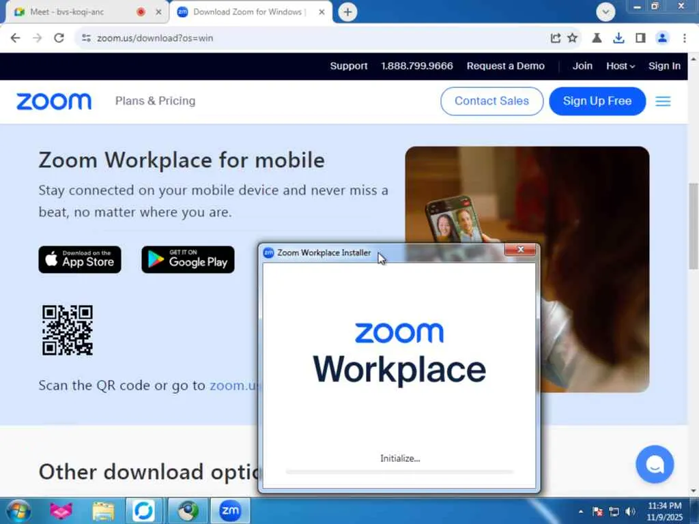Click Sign Up Free button
Viewport: 699px width, 524px height.
point(597,101)
